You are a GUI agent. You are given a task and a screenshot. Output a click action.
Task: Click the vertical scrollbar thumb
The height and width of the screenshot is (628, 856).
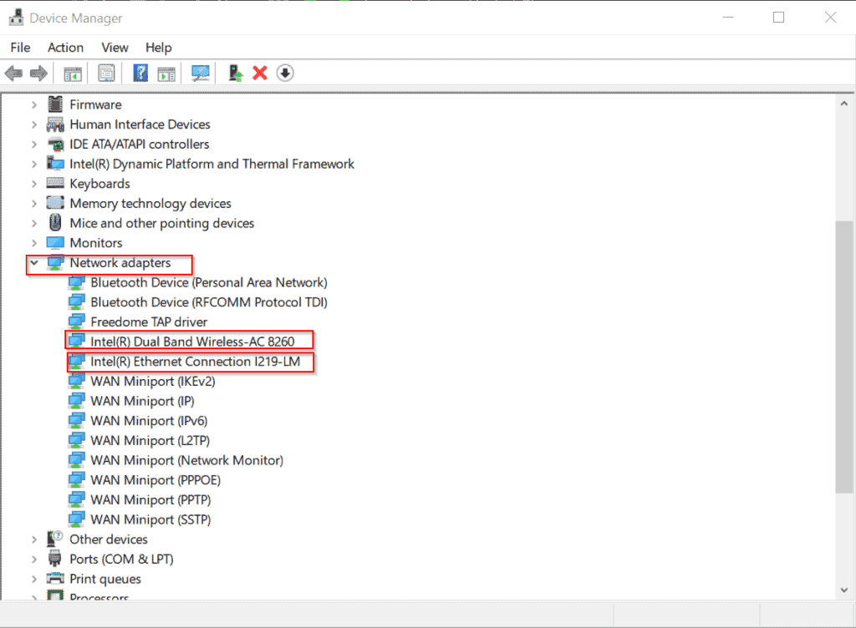(844, 357)
